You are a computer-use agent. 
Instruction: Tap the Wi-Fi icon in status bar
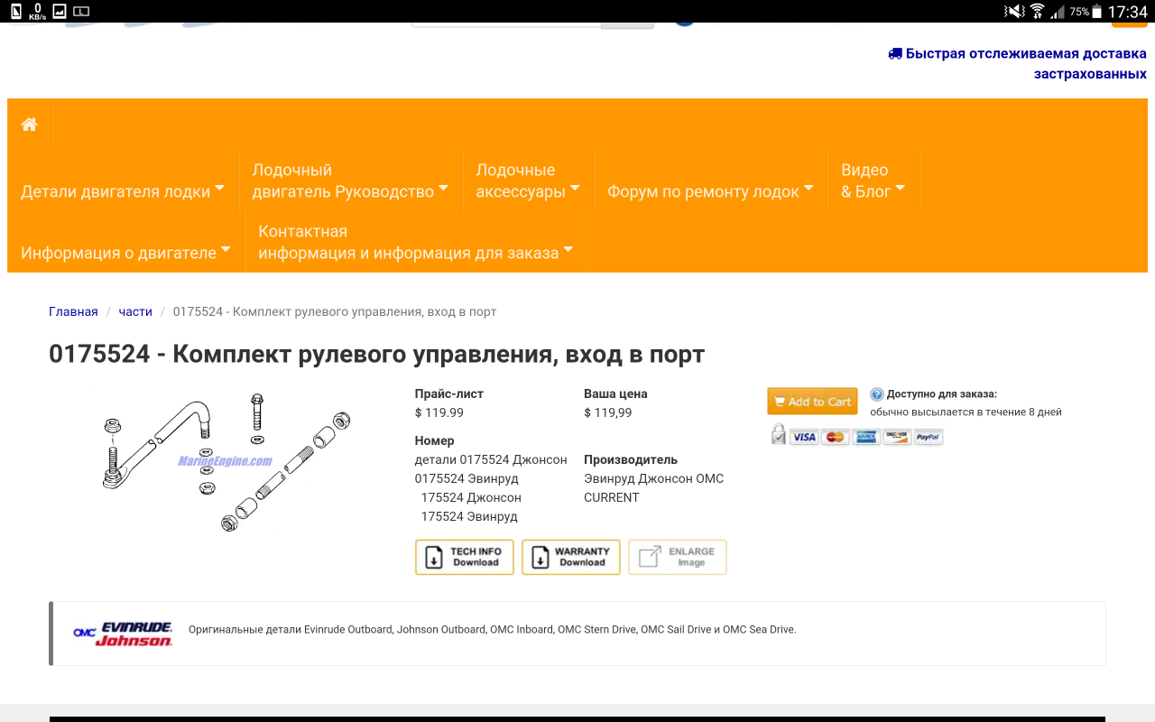tap(1037, 12)
